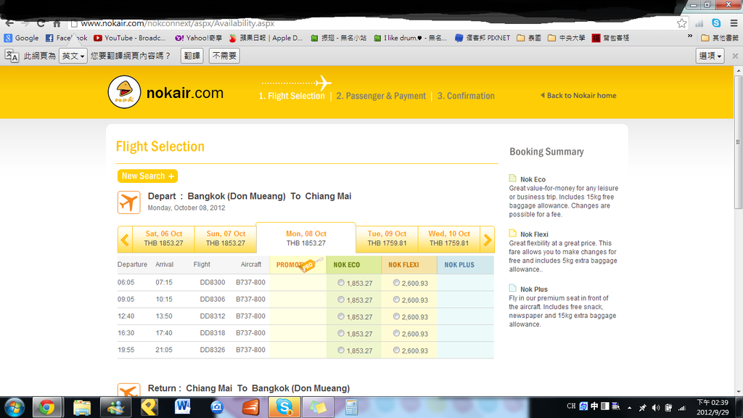Select Nok Flexi fare for flight DD8326

click(396, 351)
